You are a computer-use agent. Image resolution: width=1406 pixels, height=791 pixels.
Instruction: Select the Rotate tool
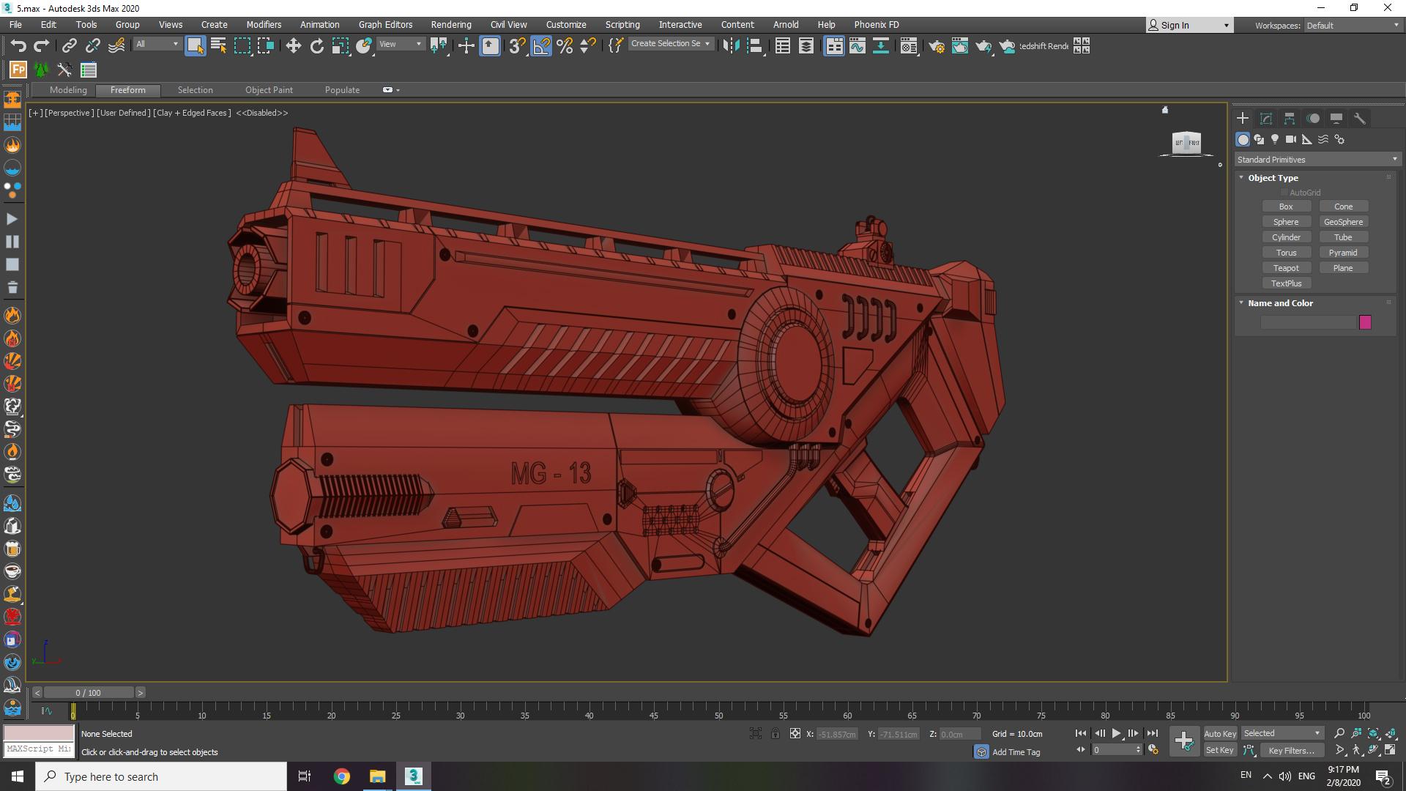316,45
